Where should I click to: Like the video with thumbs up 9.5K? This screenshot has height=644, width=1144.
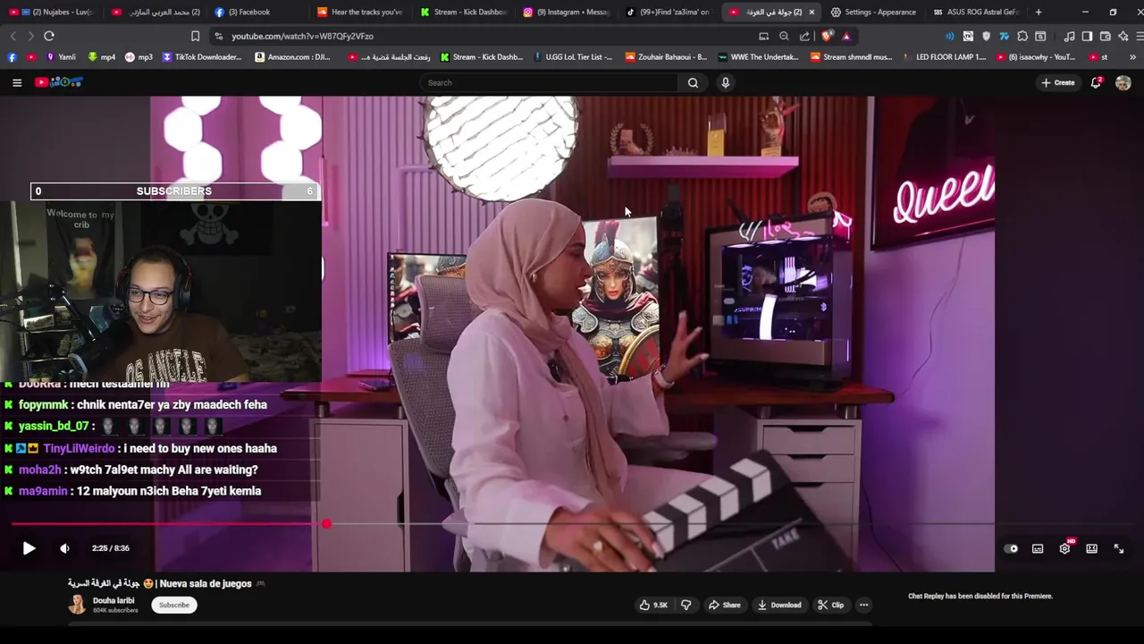(x=653, y=605)
